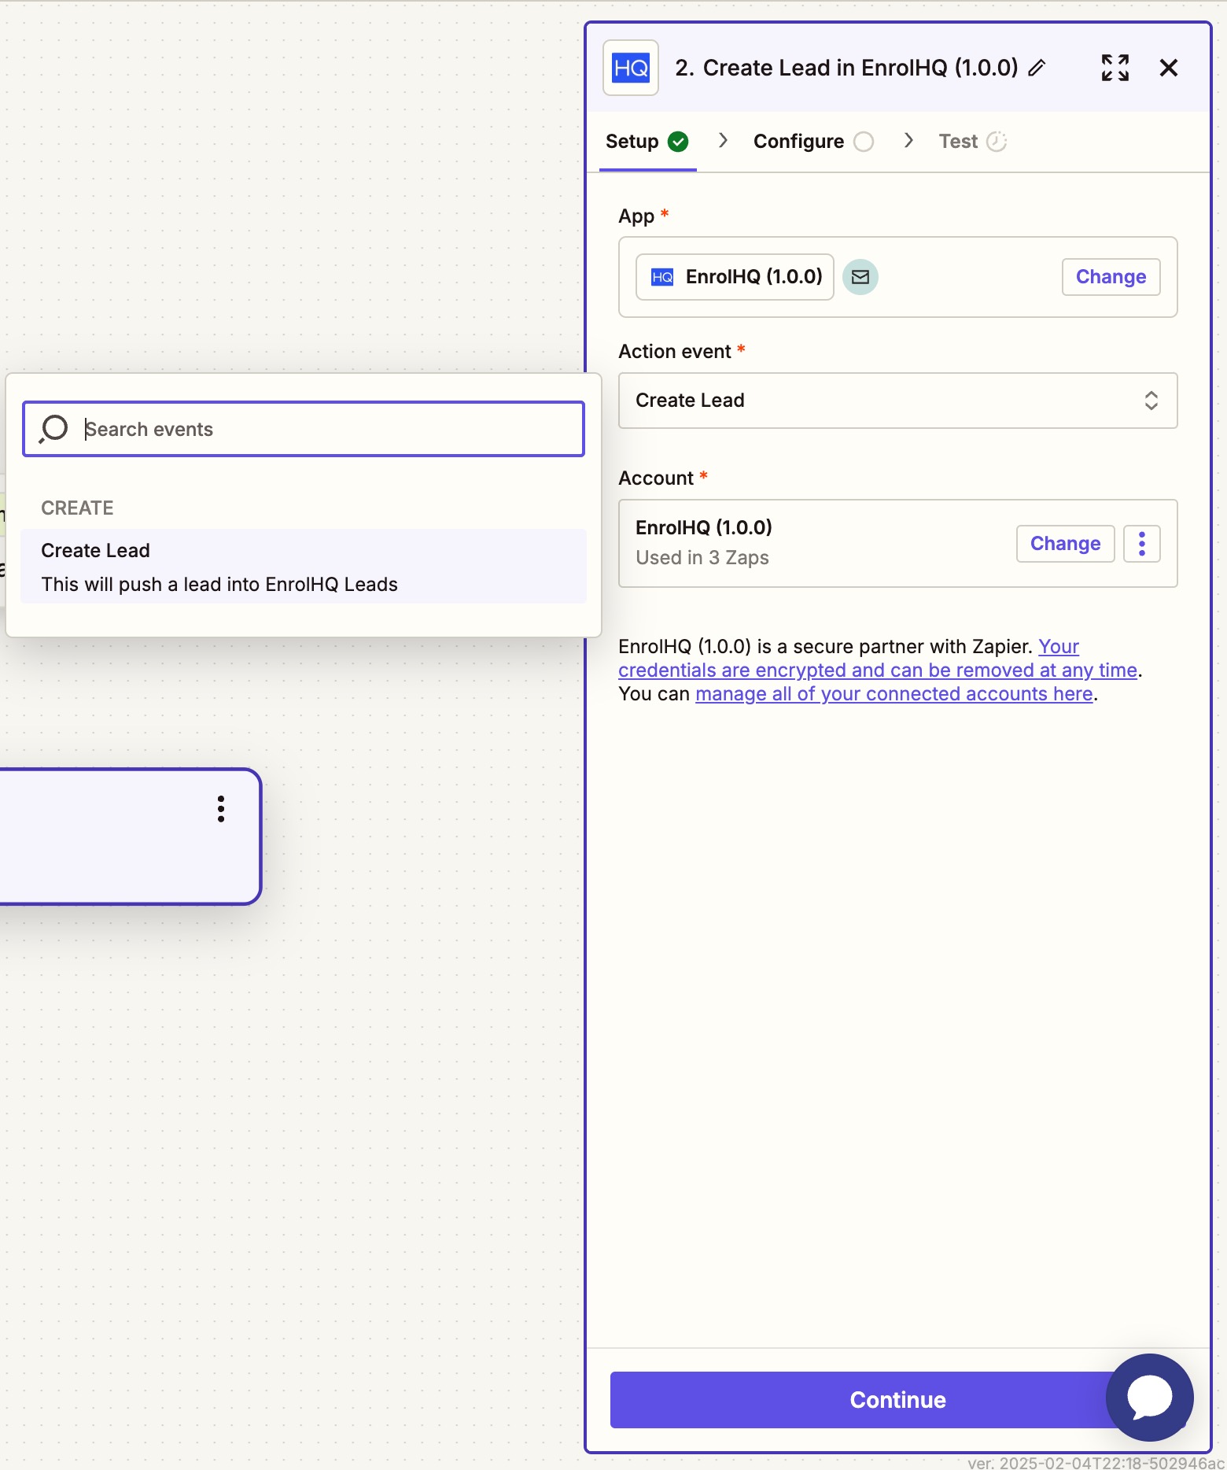Open the Action event dropdown
Screen dimensions: 1227x1470
pos(897,401)
